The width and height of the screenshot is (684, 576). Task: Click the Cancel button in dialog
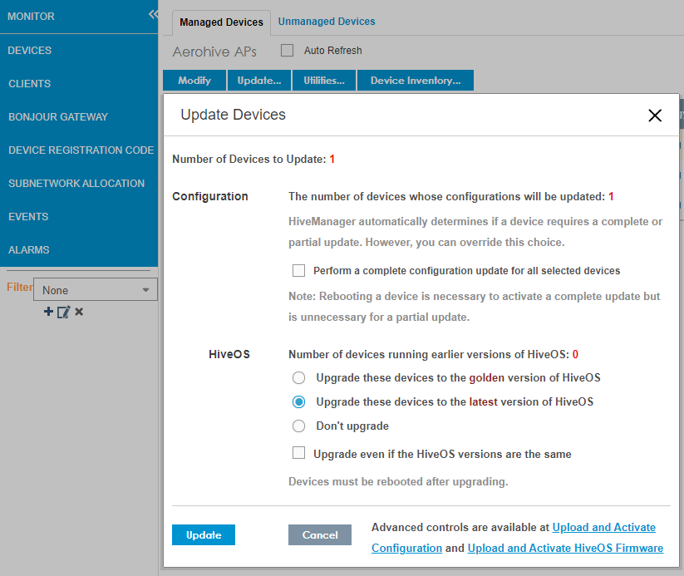click(320, 535)
